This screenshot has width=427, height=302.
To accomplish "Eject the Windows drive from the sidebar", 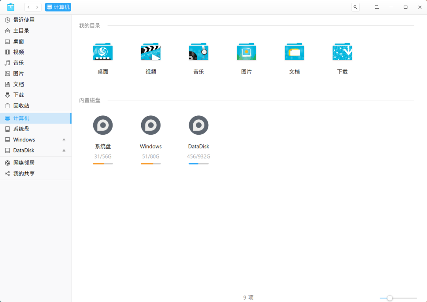I will [x=64, y=140].
